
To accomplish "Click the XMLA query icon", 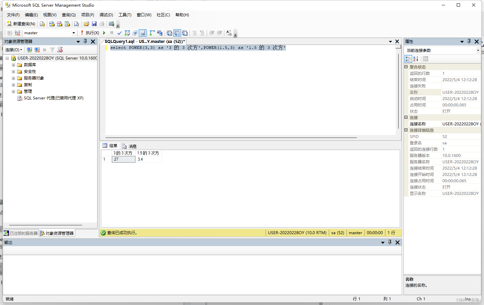I will tap(67, 24).
